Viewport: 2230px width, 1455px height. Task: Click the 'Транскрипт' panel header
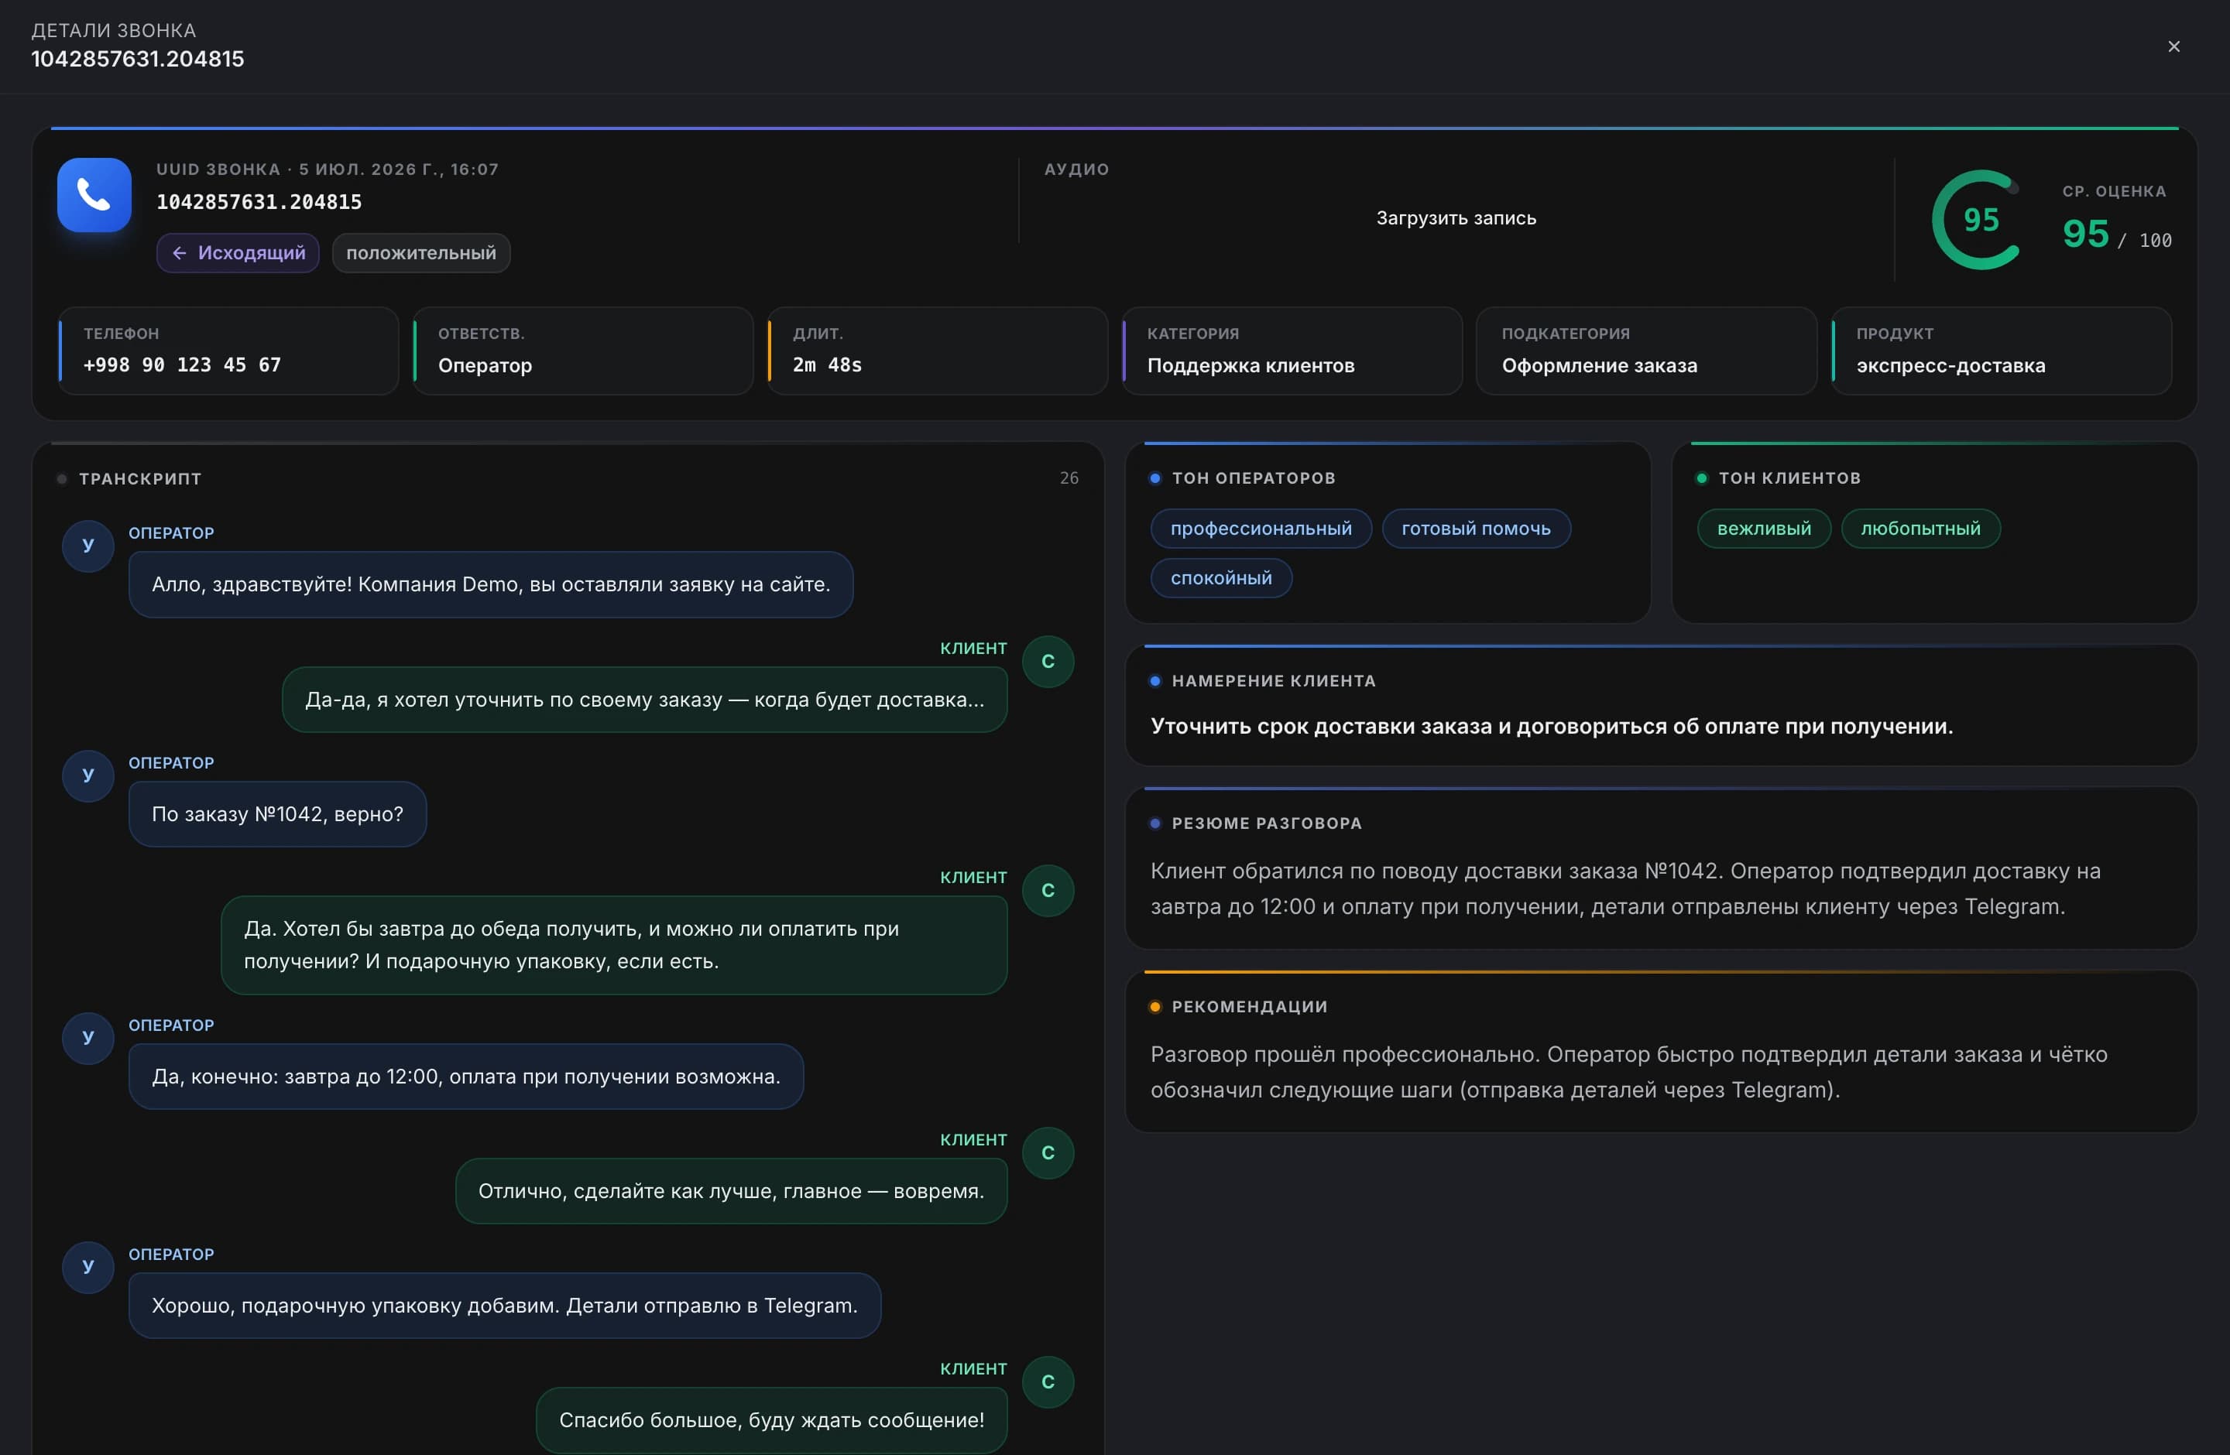click(139, 478)
